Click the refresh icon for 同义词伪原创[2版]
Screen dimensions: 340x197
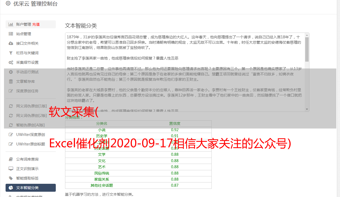coord(11,116)
